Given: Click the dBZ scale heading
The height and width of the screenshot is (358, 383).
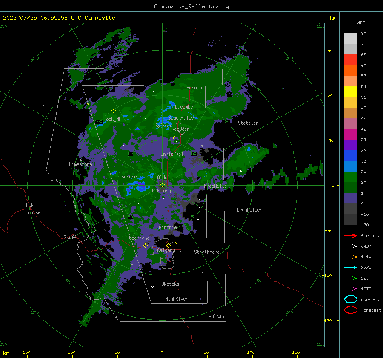Looking at the screenshot, I should [361, 23].
